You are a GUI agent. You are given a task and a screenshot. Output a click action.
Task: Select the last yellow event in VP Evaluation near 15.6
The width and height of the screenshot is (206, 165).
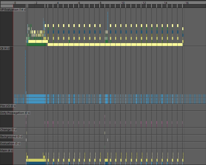coord(183,29)
